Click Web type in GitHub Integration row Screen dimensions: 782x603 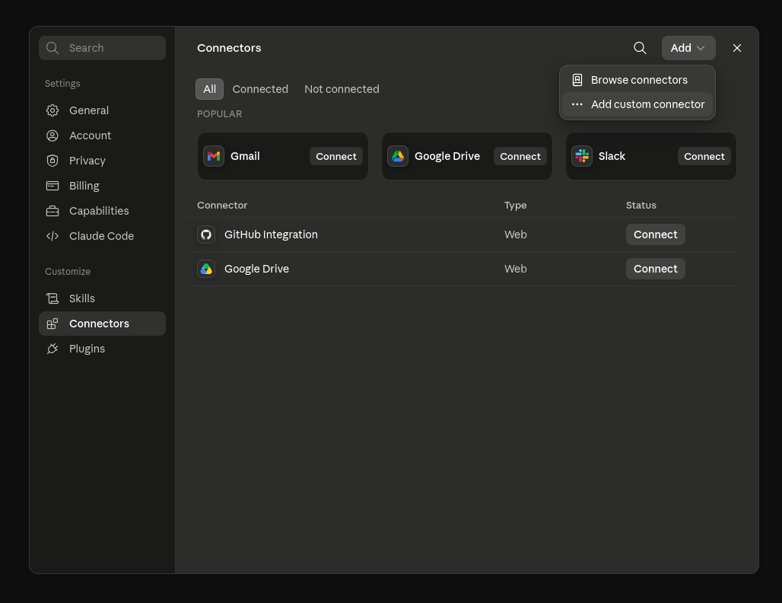(515, 234)
